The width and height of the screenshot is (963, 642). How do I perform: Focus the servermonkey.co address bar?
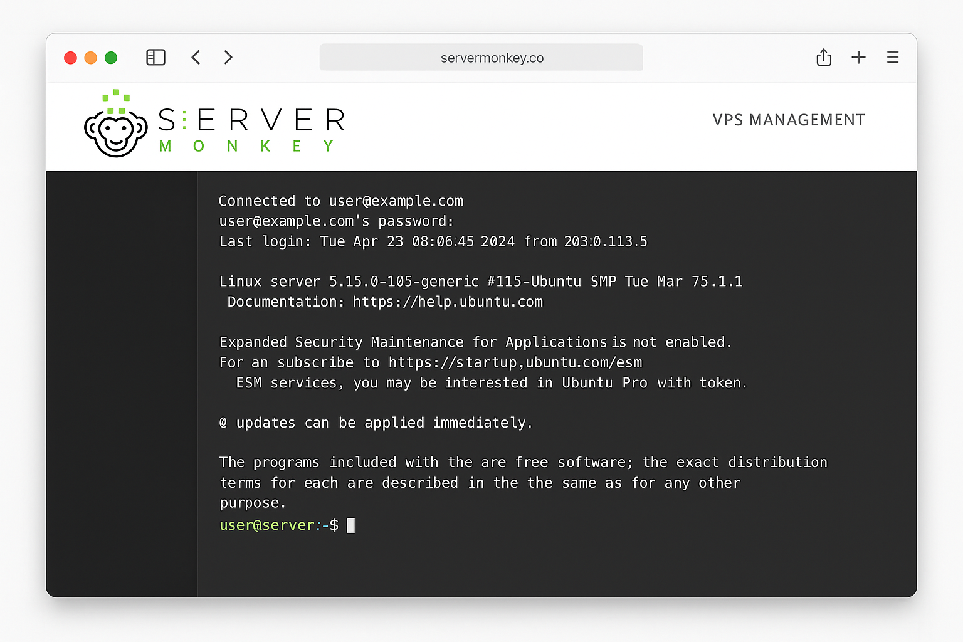coord(481,58)
